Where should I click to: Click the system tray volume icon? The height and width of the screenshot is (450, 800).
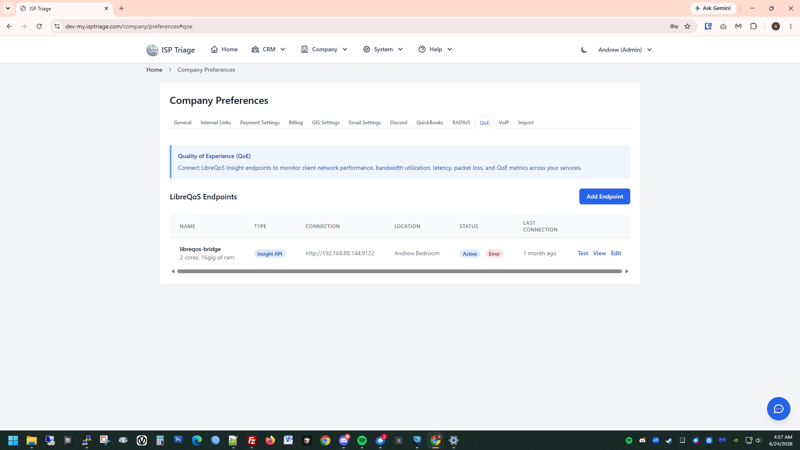(758, 440)
